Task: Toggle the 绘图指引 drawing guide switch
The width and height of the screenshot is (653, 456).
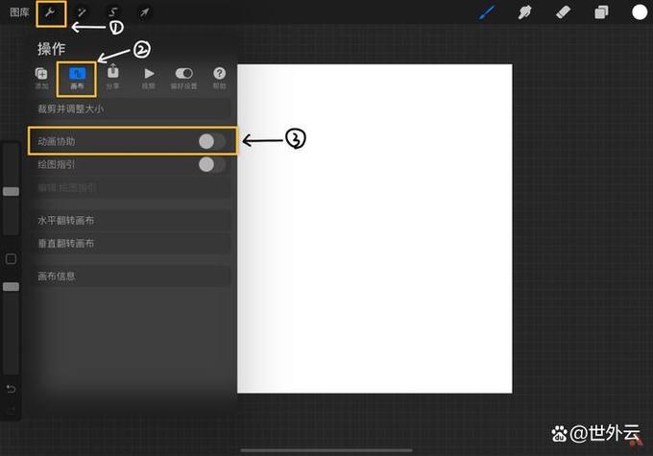Action: pos(212,164)
